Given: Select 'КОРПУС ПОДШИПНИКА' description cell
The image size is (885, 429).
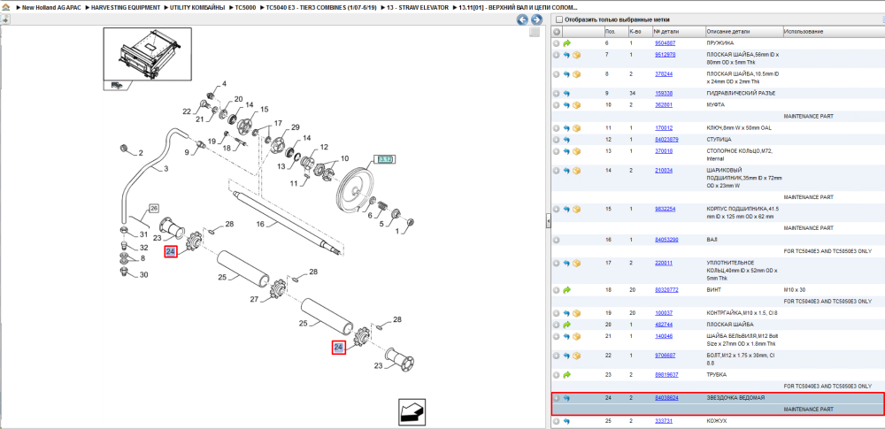Looking at the screenshot, I should point(744,213).
